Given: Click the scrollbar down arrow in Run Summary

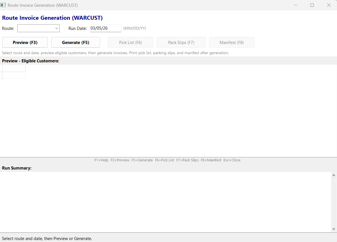Looking at the screenshot, I should tap(334, 229).
